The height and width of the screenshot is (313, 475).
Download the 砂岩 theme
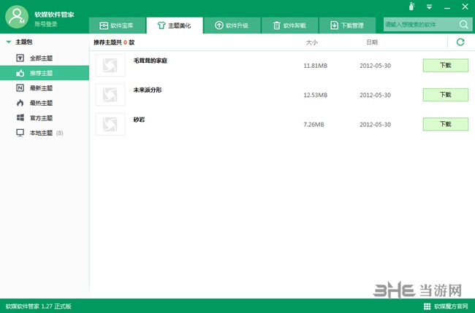(445, 124)
